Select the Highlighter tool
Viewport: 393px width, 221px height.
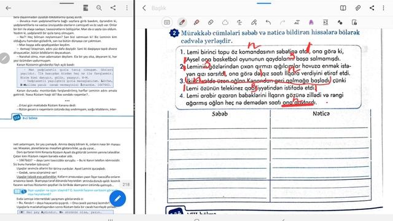pos(196,23)
